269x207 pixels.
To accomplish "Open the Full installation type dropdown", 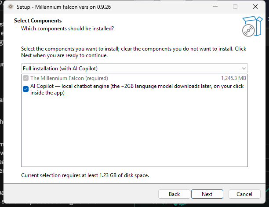I will coord(134,69).
